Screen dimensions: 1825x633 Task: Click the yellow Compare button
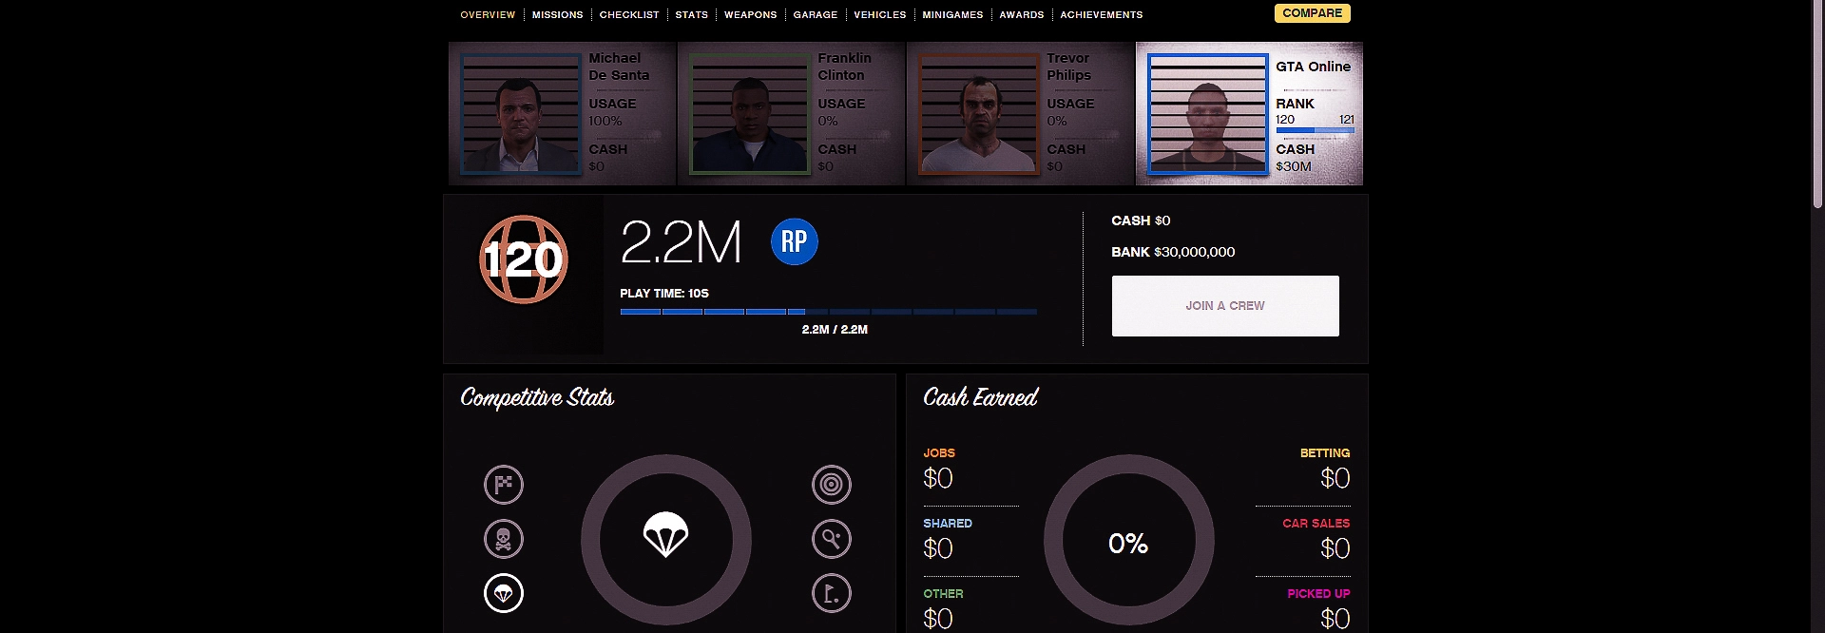[x=1313, y=13]
